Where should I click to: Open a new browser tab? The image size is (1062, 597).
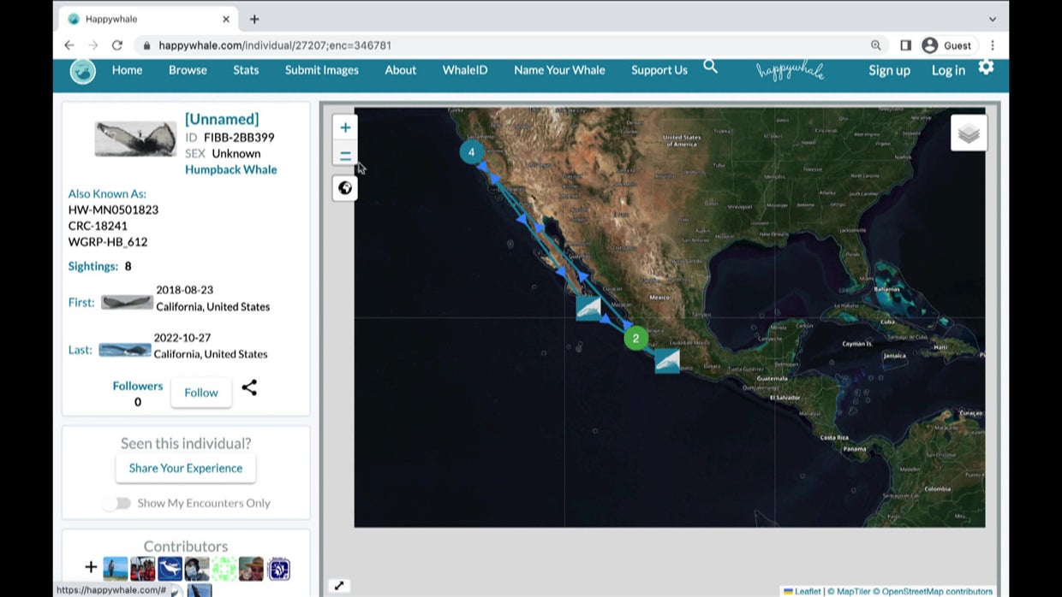[x=254, y=19]
